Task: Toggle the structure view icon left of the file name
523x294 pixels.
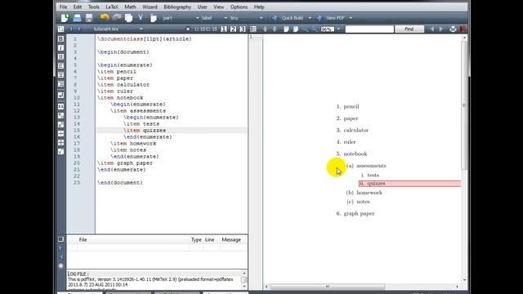Action: coord(60,29)
